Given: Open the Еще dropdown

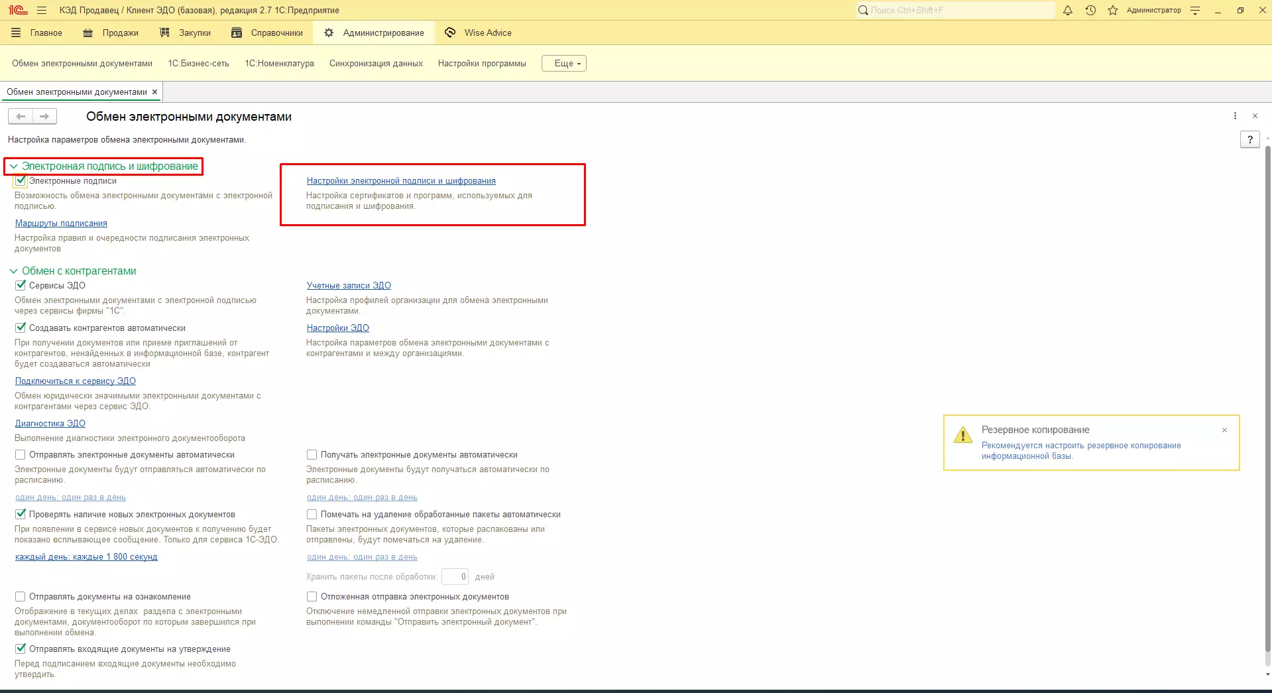Looking at the screenshot, I should [x=564, y=64].
